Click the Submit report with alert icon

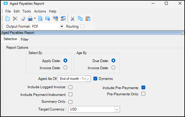tap(55, 18)
